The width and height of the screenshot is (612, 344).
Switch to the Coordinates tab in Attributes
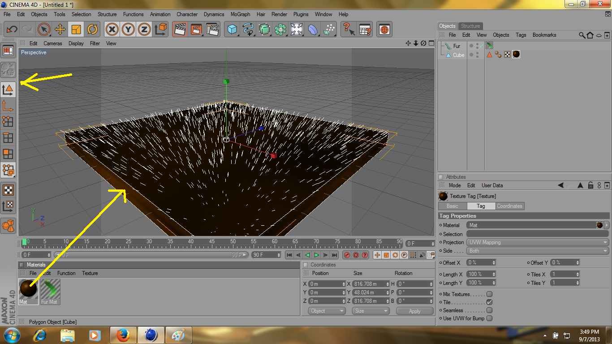click(509, 206)
